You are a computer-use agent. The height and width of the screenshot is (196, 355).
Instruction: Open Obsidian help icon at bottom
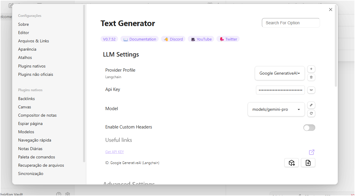(x=59, y=194)
